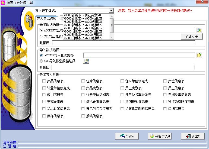Tick the 员工信息表 checkbox
209x149 pixels.
tap(165, 88)
